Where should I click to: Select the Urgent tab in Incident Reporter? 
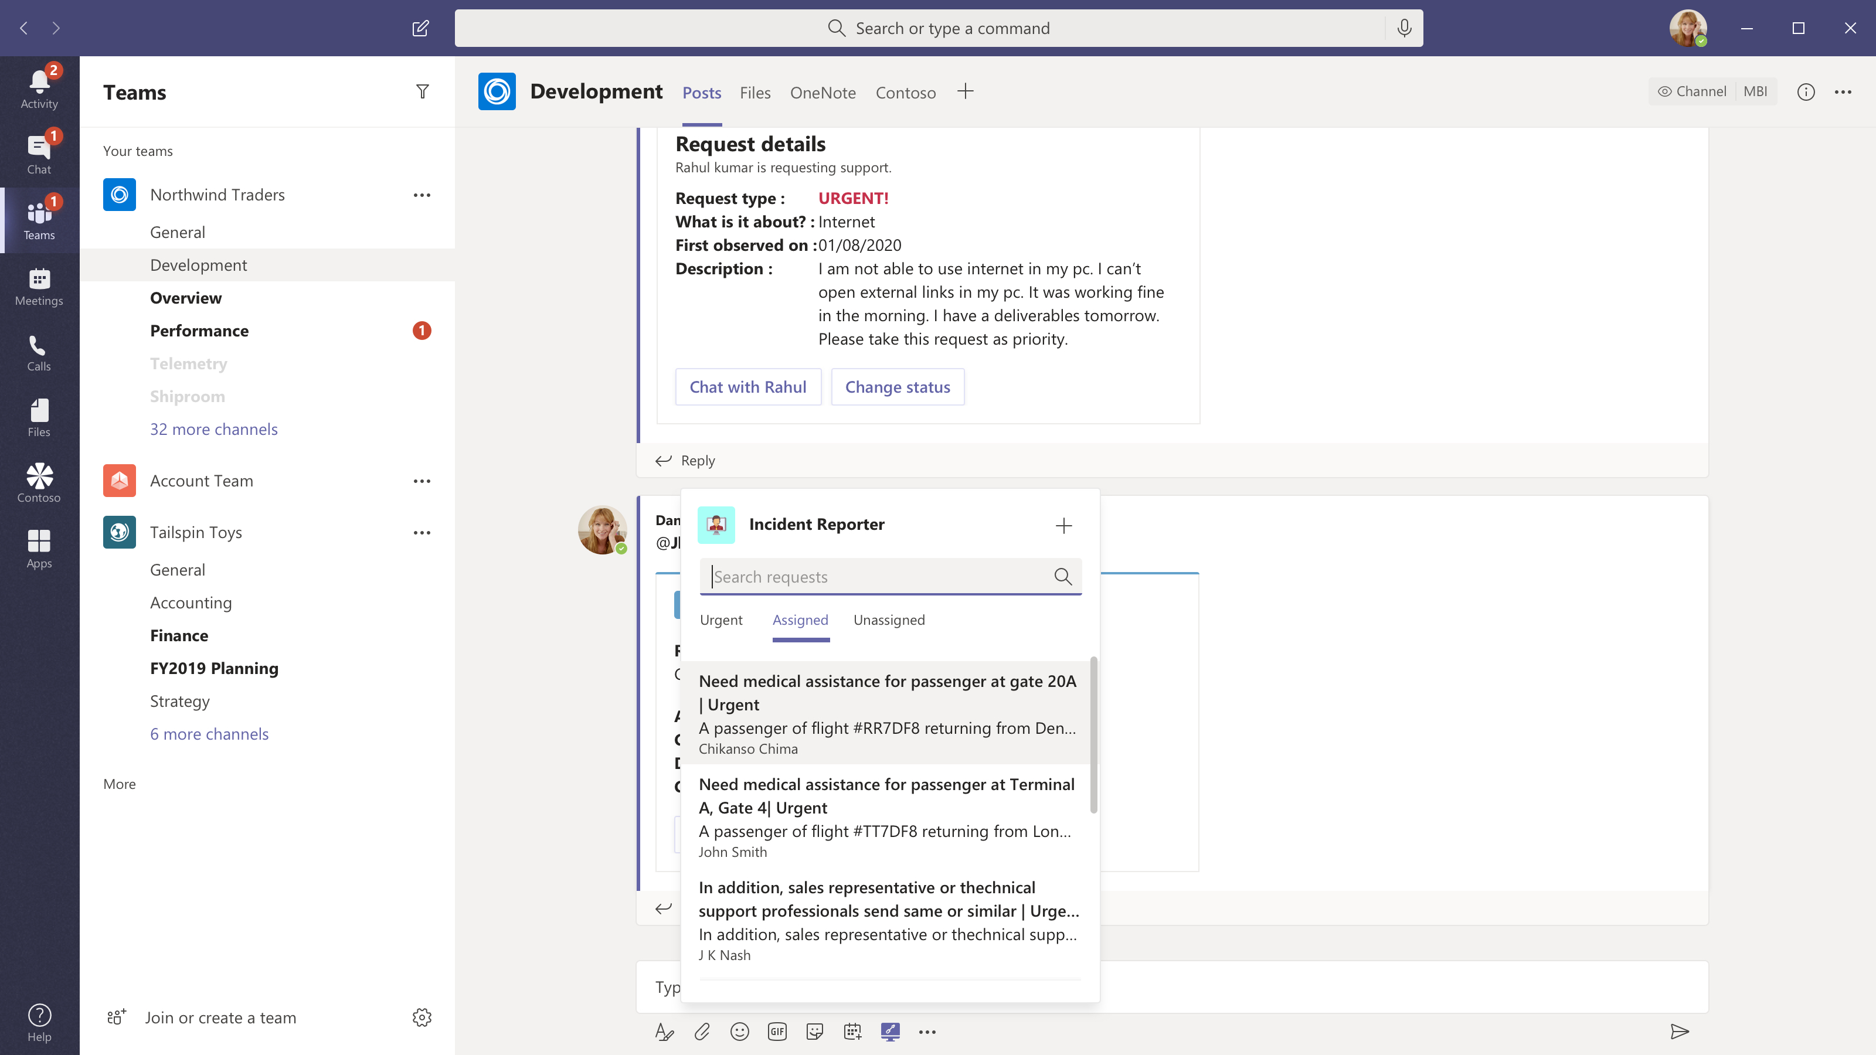(721, 620)
